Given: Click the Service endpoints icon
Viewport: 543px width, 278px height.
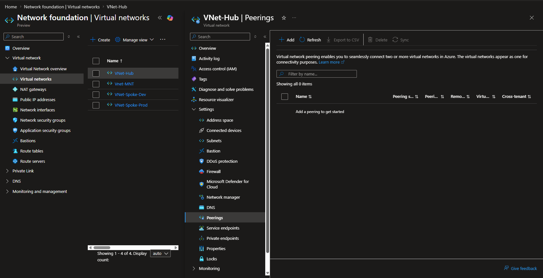Looking at the screenshot, I should tap(202, 228).
